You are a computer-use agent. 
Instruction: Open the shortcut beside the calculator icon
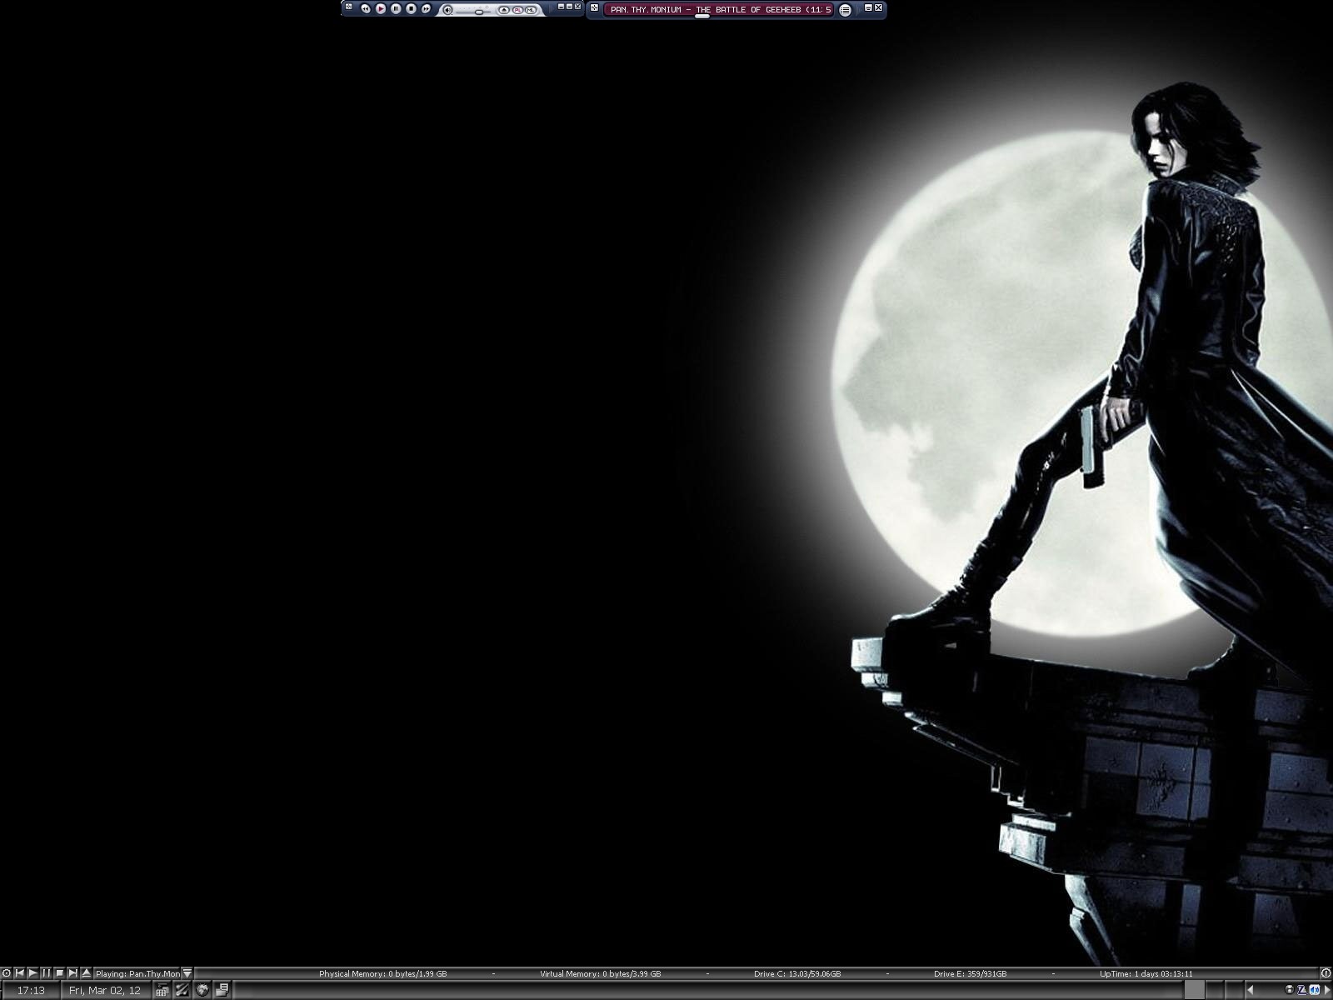coord(182,990)
